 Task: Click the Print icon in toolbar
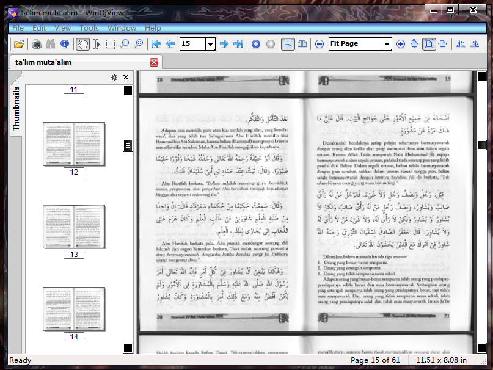tap(37, 44)
